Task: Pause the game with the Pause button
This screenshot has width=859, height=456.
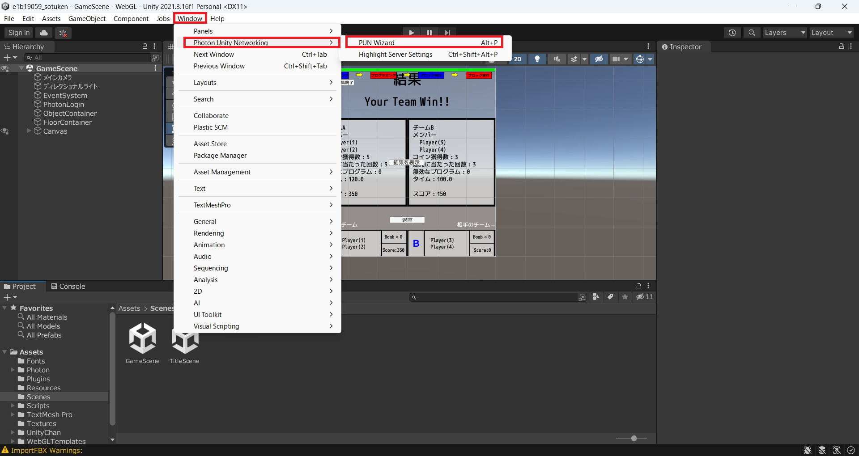Action: pyautogui.click(x=429, y=33)
